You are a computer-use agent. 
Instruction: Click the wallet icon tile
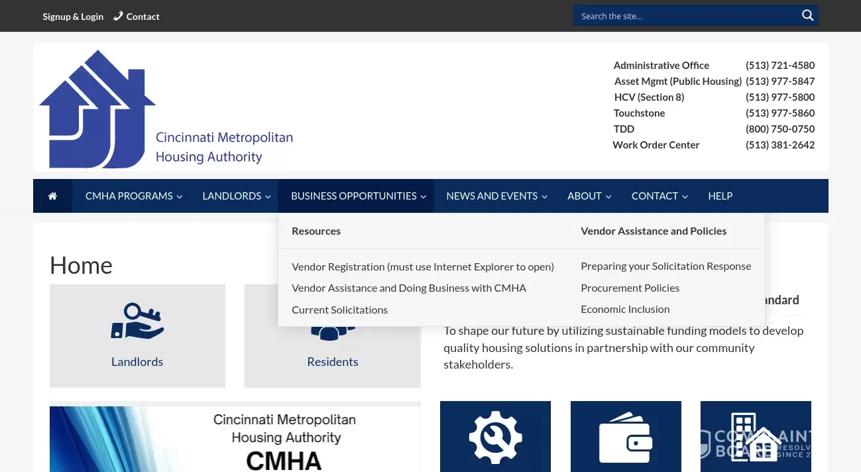625,436
